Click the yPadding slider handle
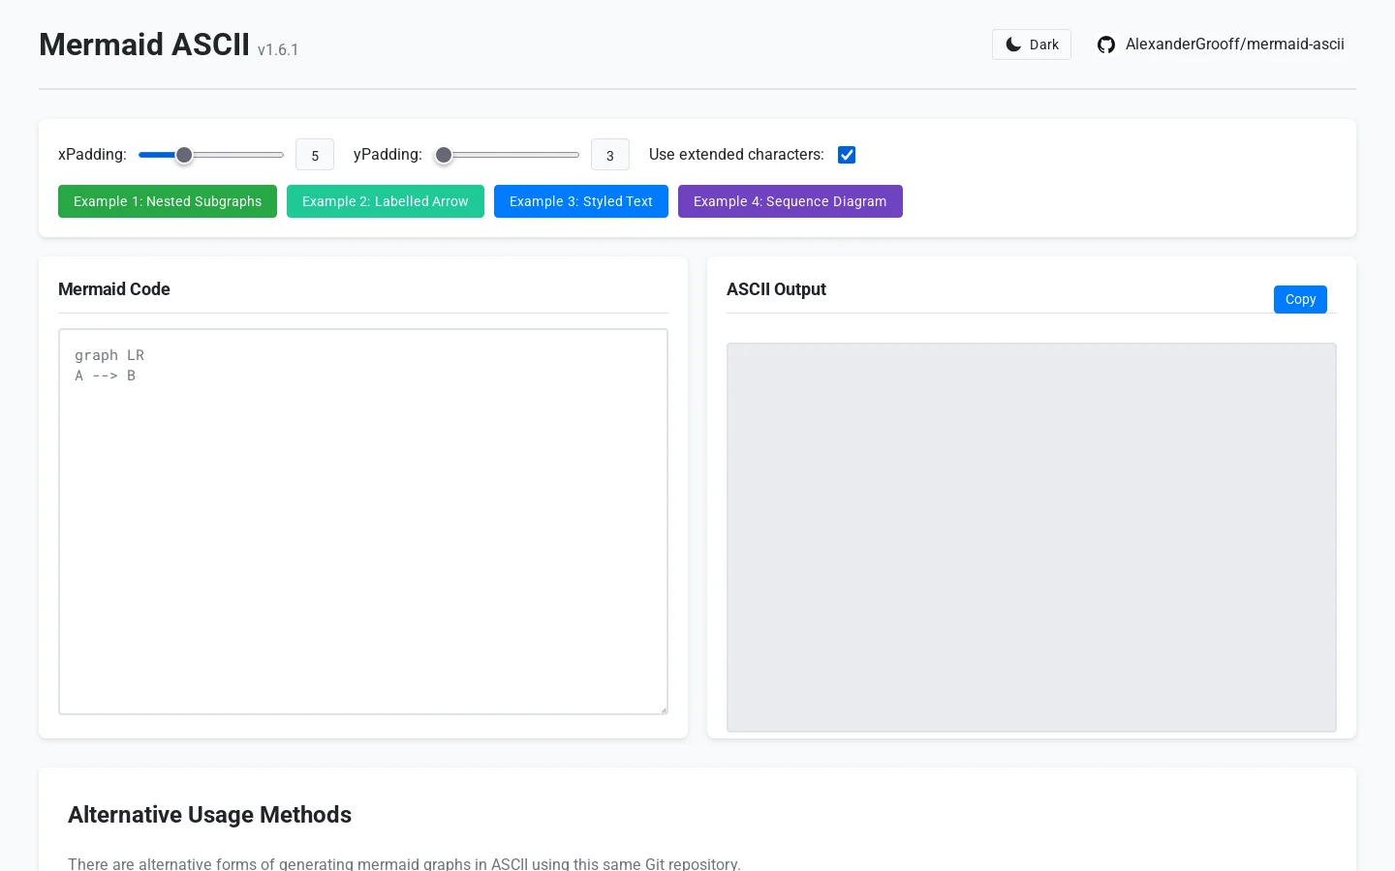 (444, 155)
